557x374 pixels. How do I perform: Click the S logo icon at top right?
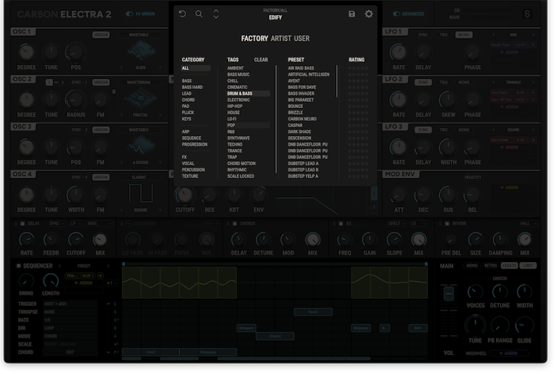pos(527,14)
